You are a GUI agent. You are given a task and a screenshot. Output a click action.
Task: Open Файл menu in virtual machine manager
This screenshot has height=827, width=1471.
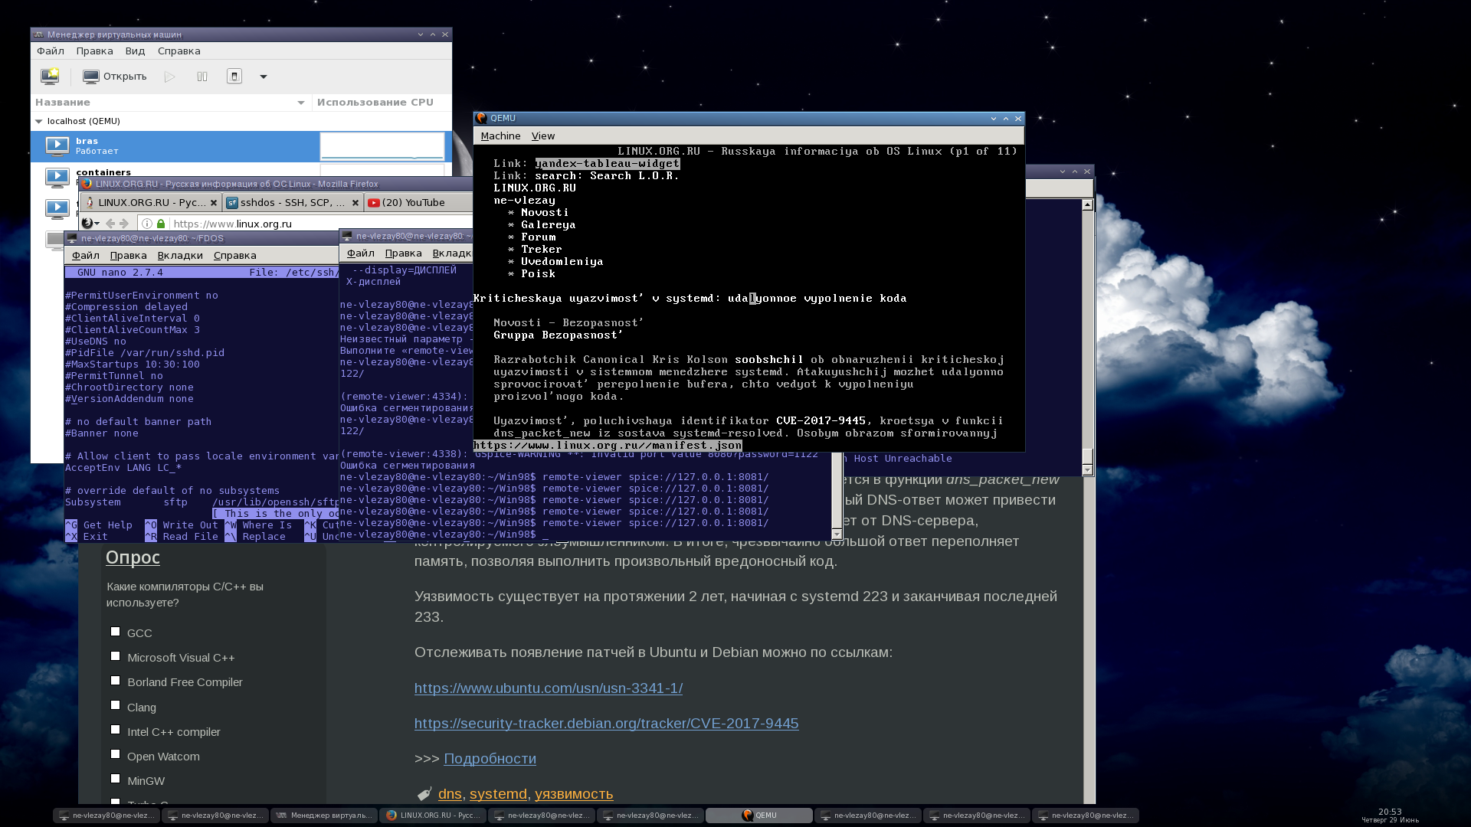(51, 51)
